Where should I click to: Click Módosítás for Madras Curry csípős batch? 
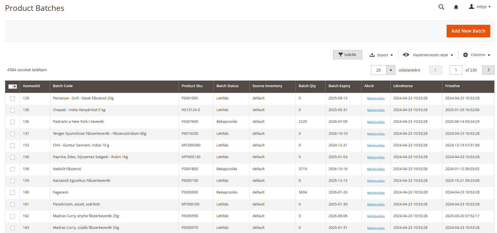[x=376, y=228]
